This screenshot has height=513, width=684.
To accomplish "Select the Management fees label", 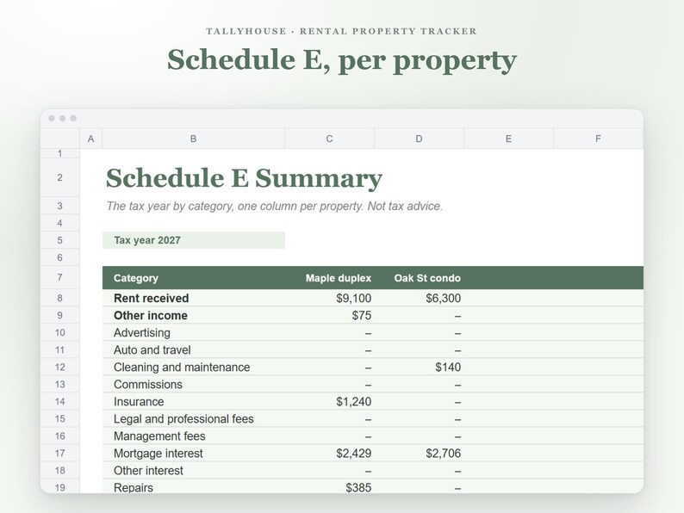I will 159,436.
